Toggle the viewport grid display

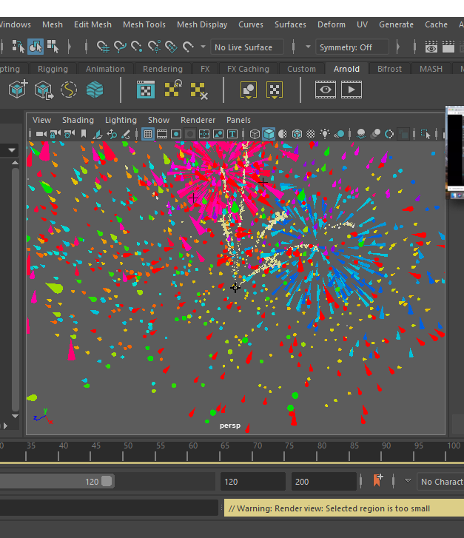[x=148, y=134]
